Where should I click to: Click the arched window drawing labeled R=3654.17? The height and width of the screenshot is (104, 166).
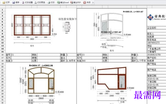coord(41,80)
